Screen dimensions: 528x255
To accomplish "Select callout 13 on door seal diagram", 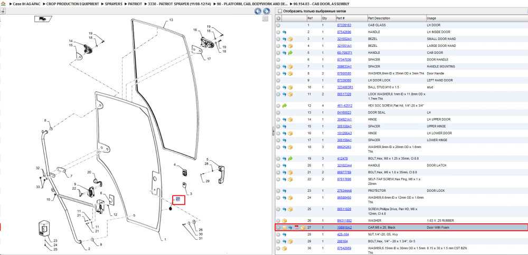I will click(x=171, y=20).
